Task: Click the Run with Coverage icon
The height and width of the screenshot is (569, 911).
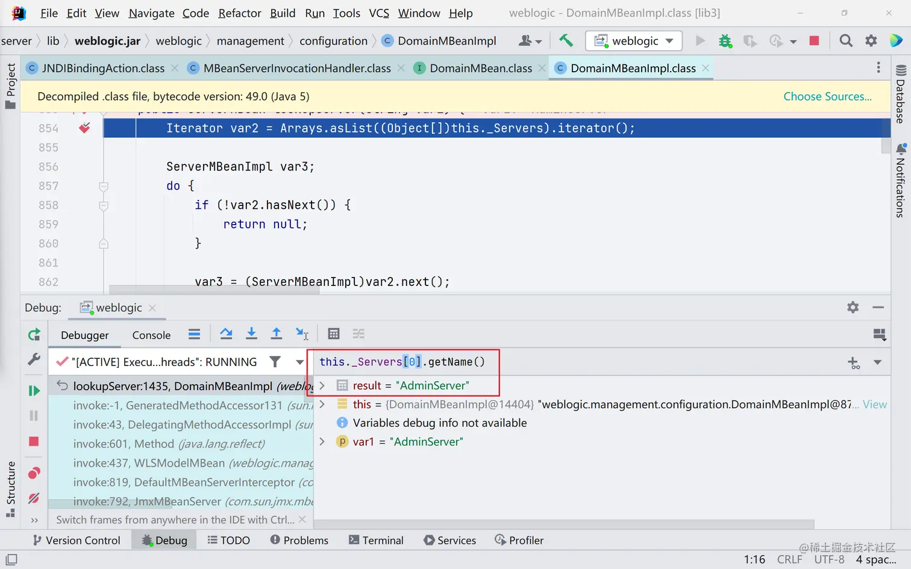Action: (750, 40)
